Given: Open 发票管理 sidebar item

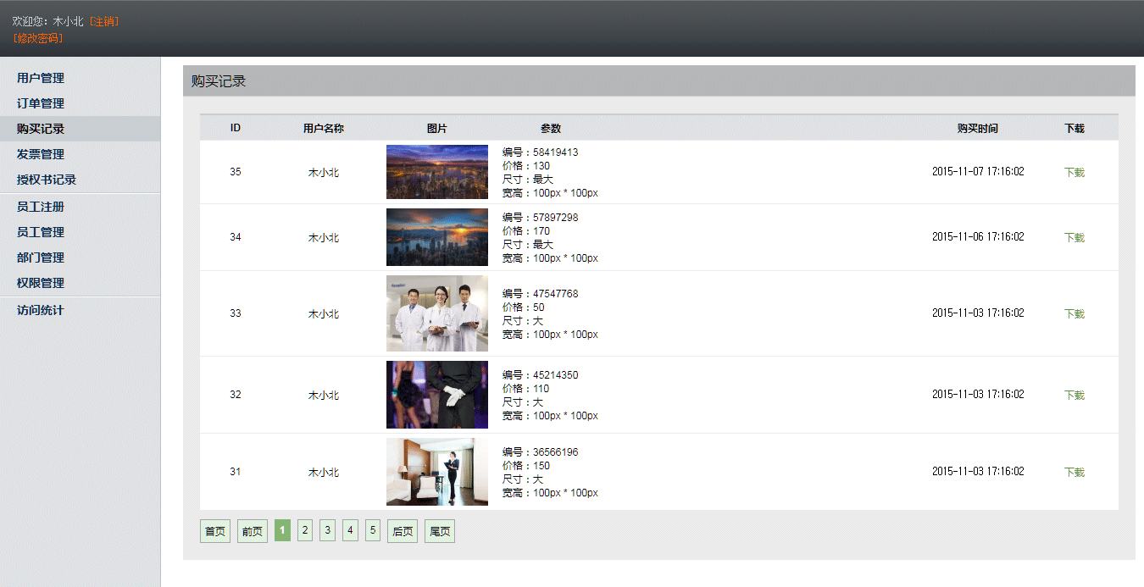Looking at the screenshot, I should [41, 154].
